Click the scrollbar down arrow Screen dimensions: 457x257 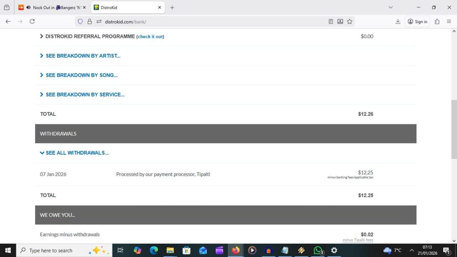[454, 241]
